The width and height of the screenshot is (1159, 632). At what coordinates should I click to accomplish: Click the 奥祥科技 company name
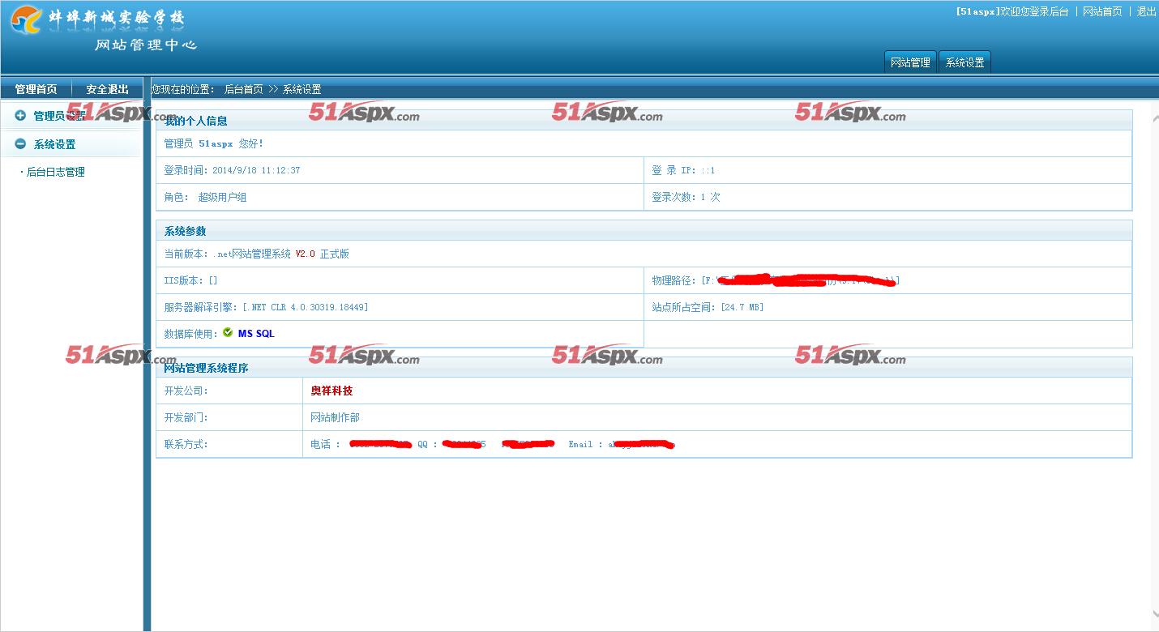[331, 391]
